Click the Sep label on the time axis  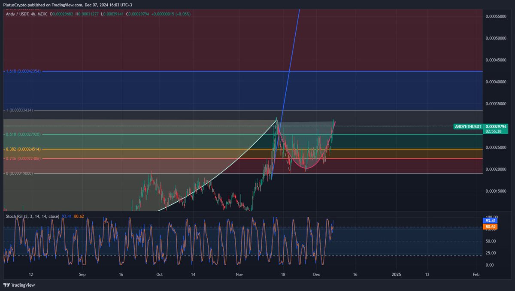point(82,274)
